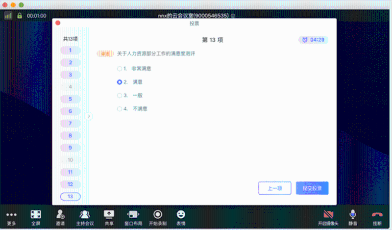392x230 pixels.
Task: Click the 投票 dialog title
Action: [x=194, y=24]
